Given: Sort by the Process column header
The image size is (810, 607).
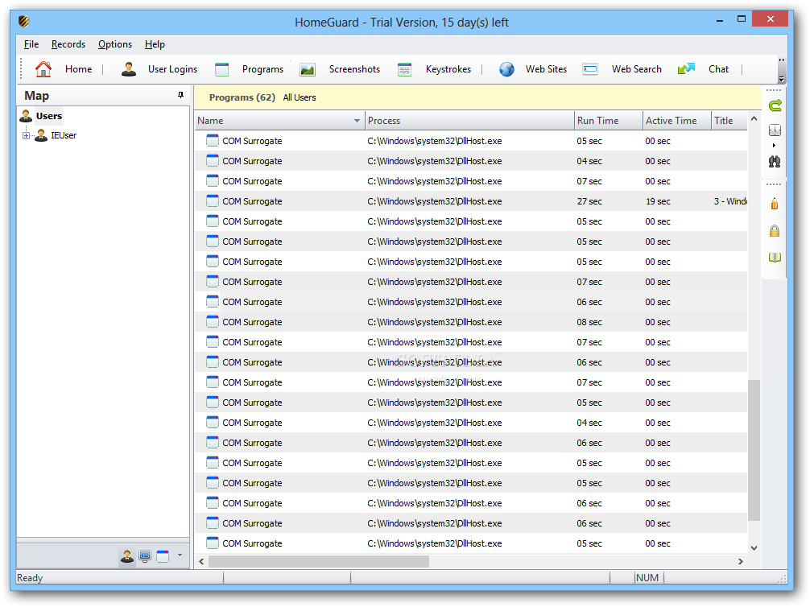Looking at the screenshot, I should pyautogui.click(x=469, y=121).
